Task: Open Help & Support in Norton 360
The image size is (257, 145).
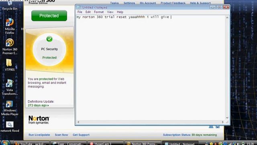Action: click(200, 3)
